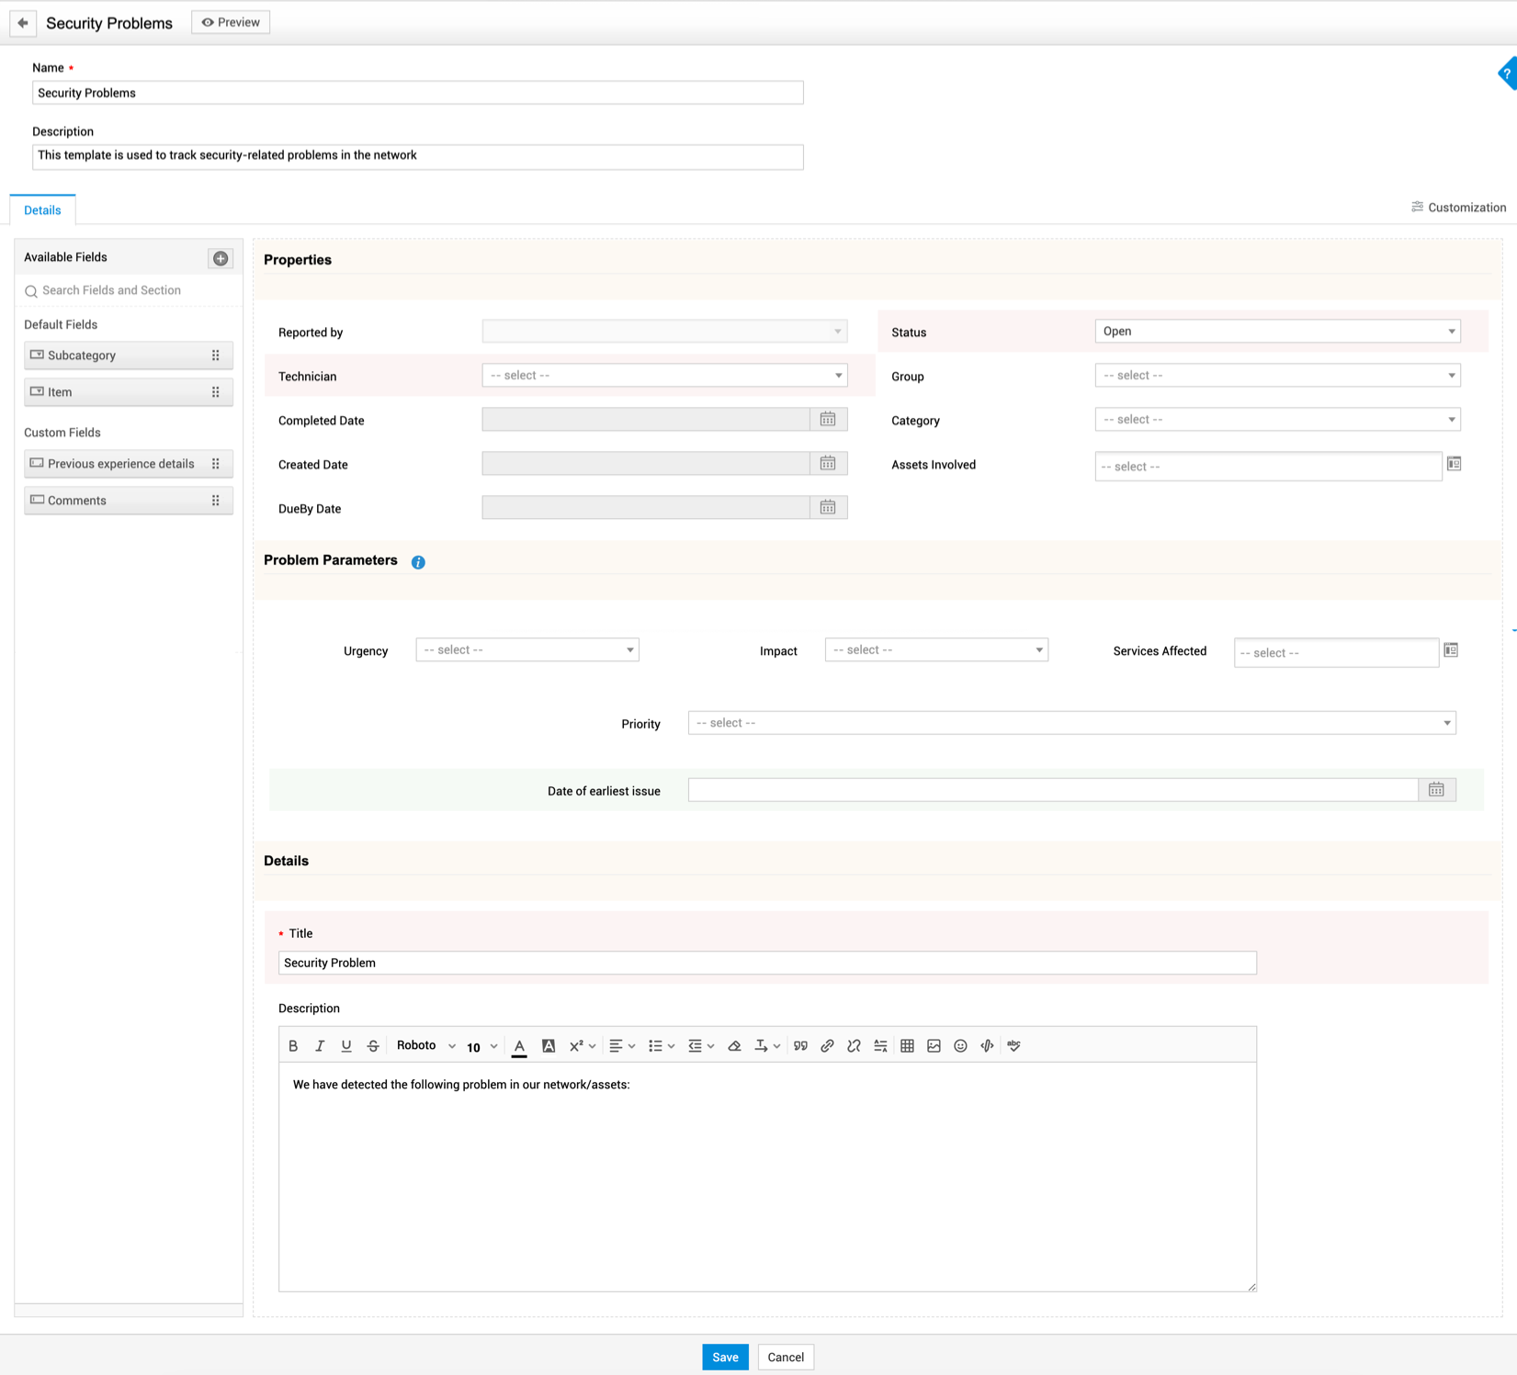The height and width of the screenshot is (1375, 1517).
Task: Open the font size 10 dropdown
Action: coord(481,1047)
